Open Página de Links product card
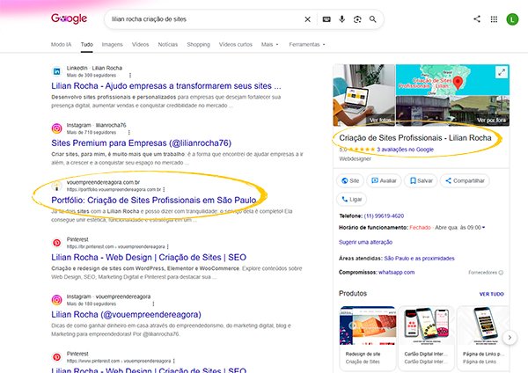Screen dimensions: 528x373 (x=483, y=337)
